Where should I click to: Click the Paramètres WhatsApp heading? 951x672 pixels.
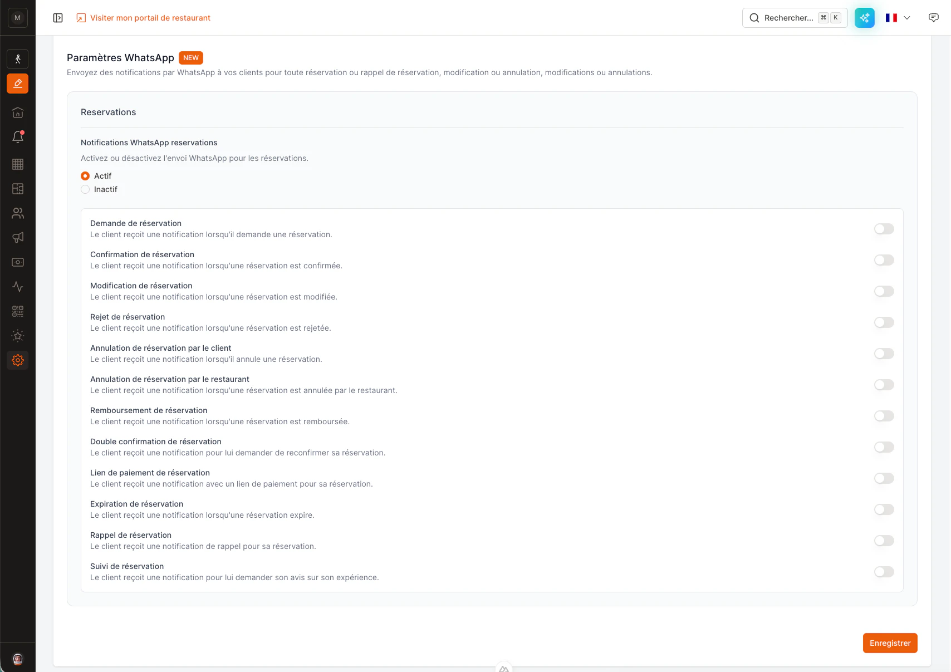point(120,58)
